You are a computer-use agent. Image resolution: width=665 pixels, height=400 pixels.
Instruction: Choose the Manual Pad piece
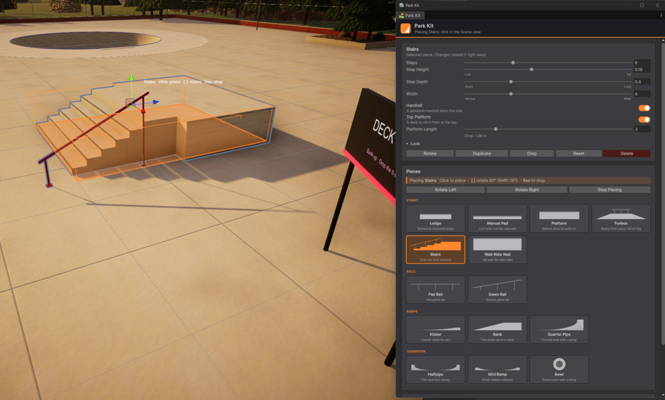pyautogui.click(x=497, y=218)
